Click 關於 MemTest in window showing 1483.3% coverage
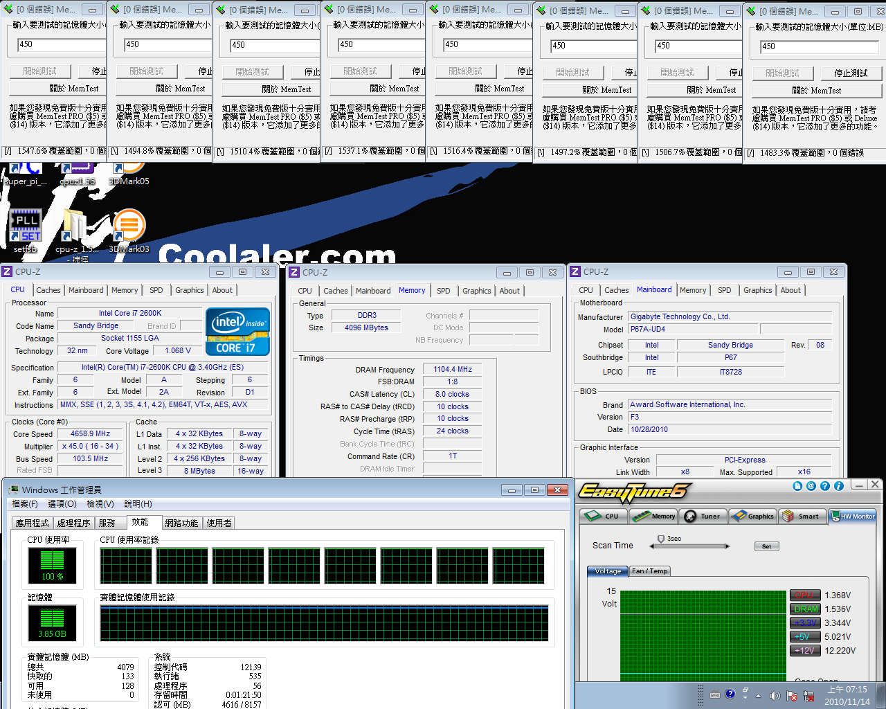 pyautogui.click(x=817, y=91)
